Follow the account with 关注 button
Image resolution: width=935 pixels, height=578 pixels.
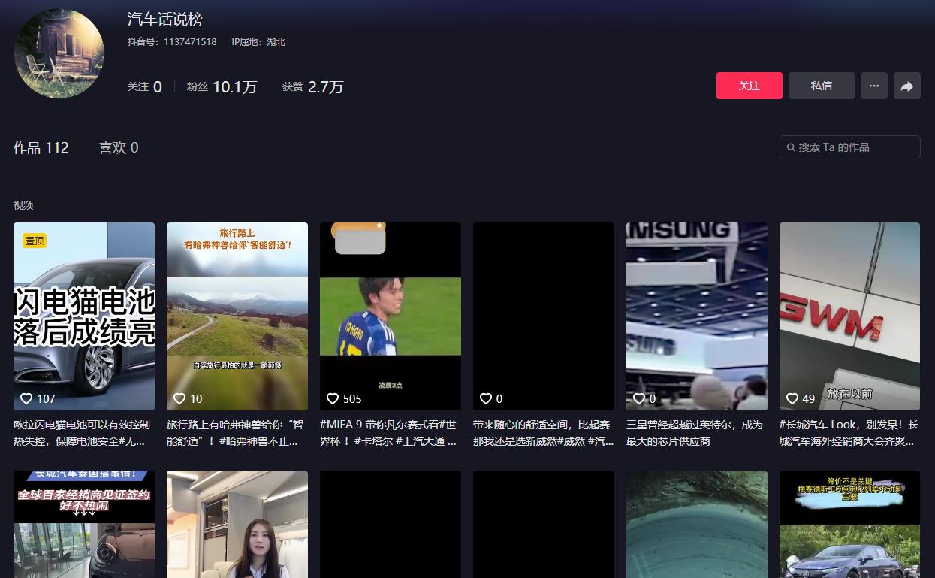tap(750, 86)
